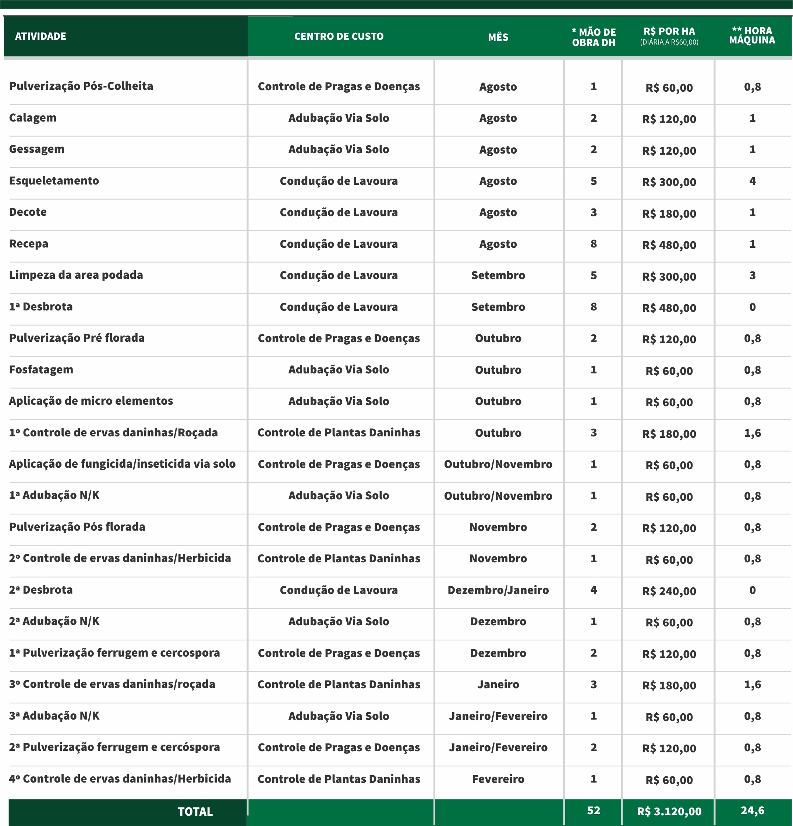Select the Pulverização Pós-Colheita activity
This screenshot has width=793, height=826.
pos(81,86)
